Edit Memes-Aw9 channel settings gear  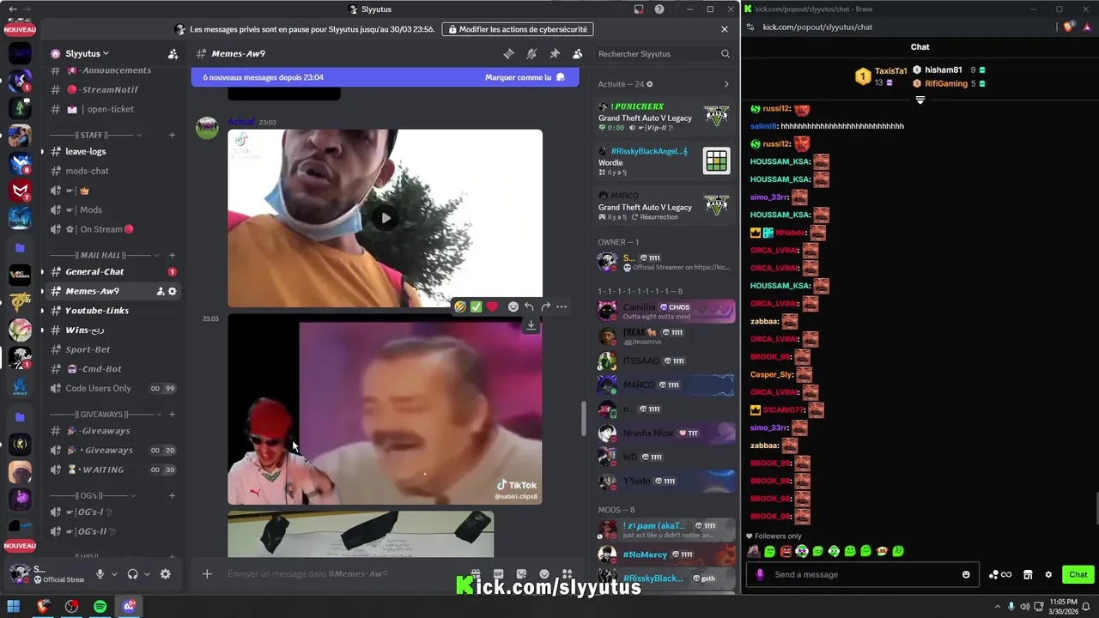tap(172, 291)
